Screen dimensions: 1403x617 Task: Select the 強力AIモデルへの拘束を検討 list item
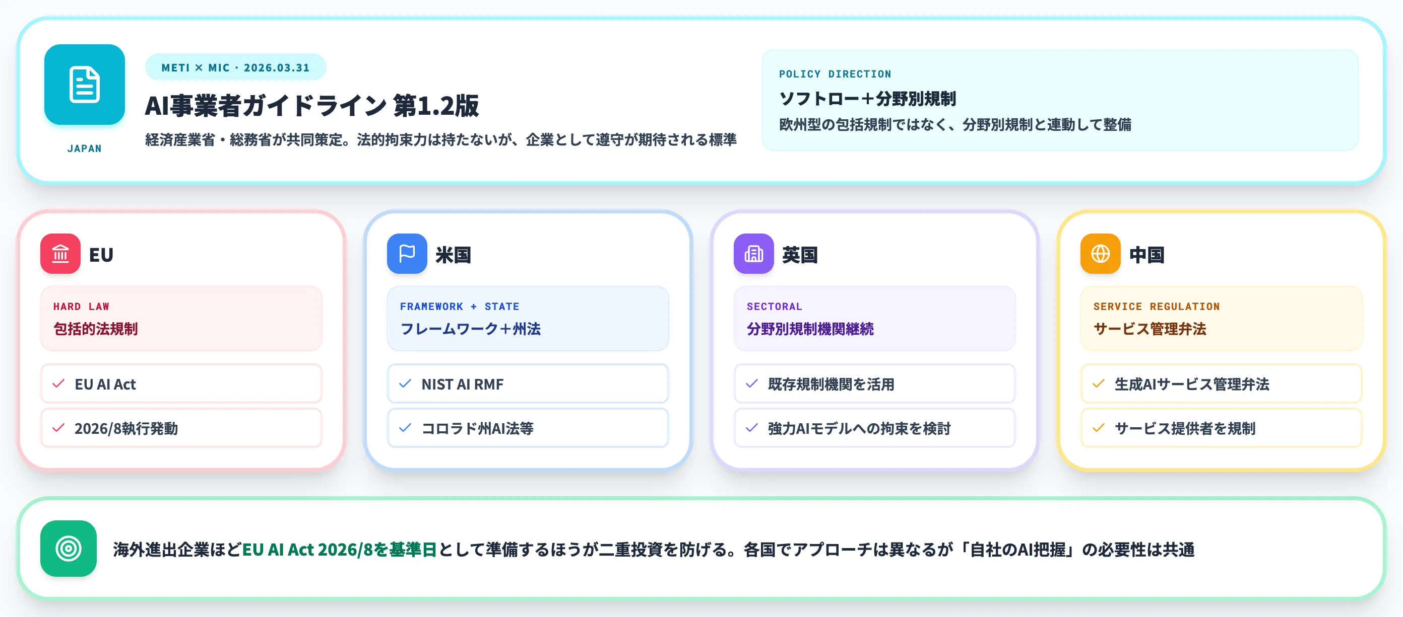tap(875, 428)
